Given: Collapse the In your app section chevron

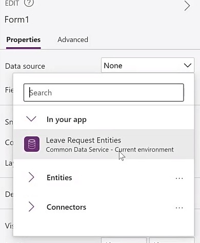Looking at the screenshot, I should (31, 119).
